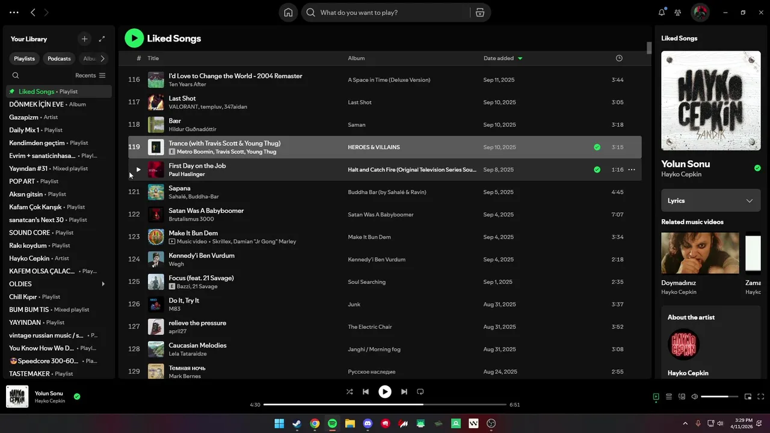770x433 pixels.
Task: Select track Caucasian Melodies
Action: 384,349
